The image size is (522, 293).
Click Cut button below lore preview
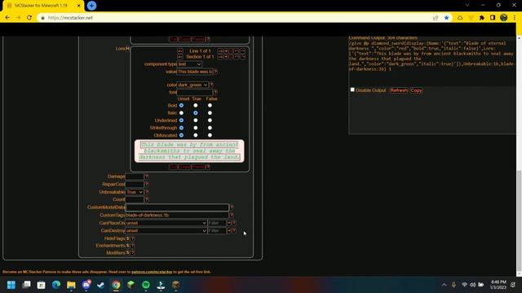coord(173,167)
